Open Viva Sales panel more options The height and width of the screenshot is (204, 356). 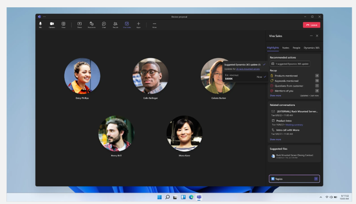click(311, 36)
